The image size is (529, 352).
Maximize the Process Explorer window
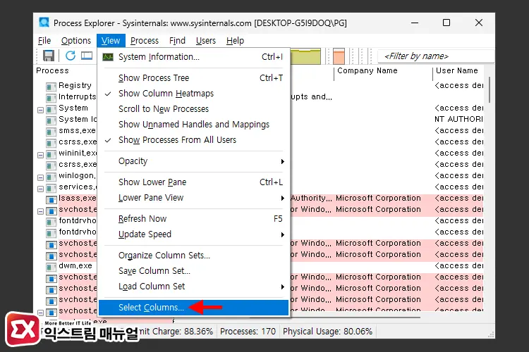click(x=446, y=23)
